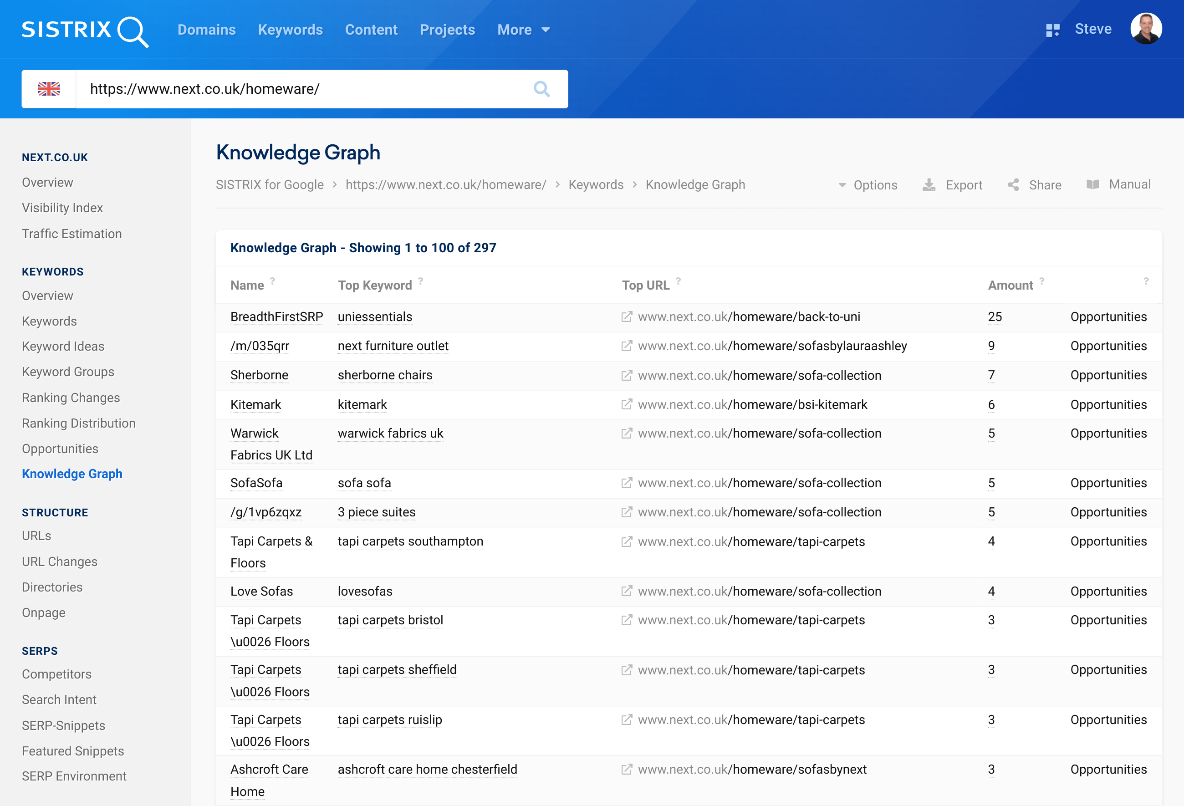Open external link icon for sofasbylauraashley URL
The height and width of the screenshot is (806, 1184).
point(627,346)
